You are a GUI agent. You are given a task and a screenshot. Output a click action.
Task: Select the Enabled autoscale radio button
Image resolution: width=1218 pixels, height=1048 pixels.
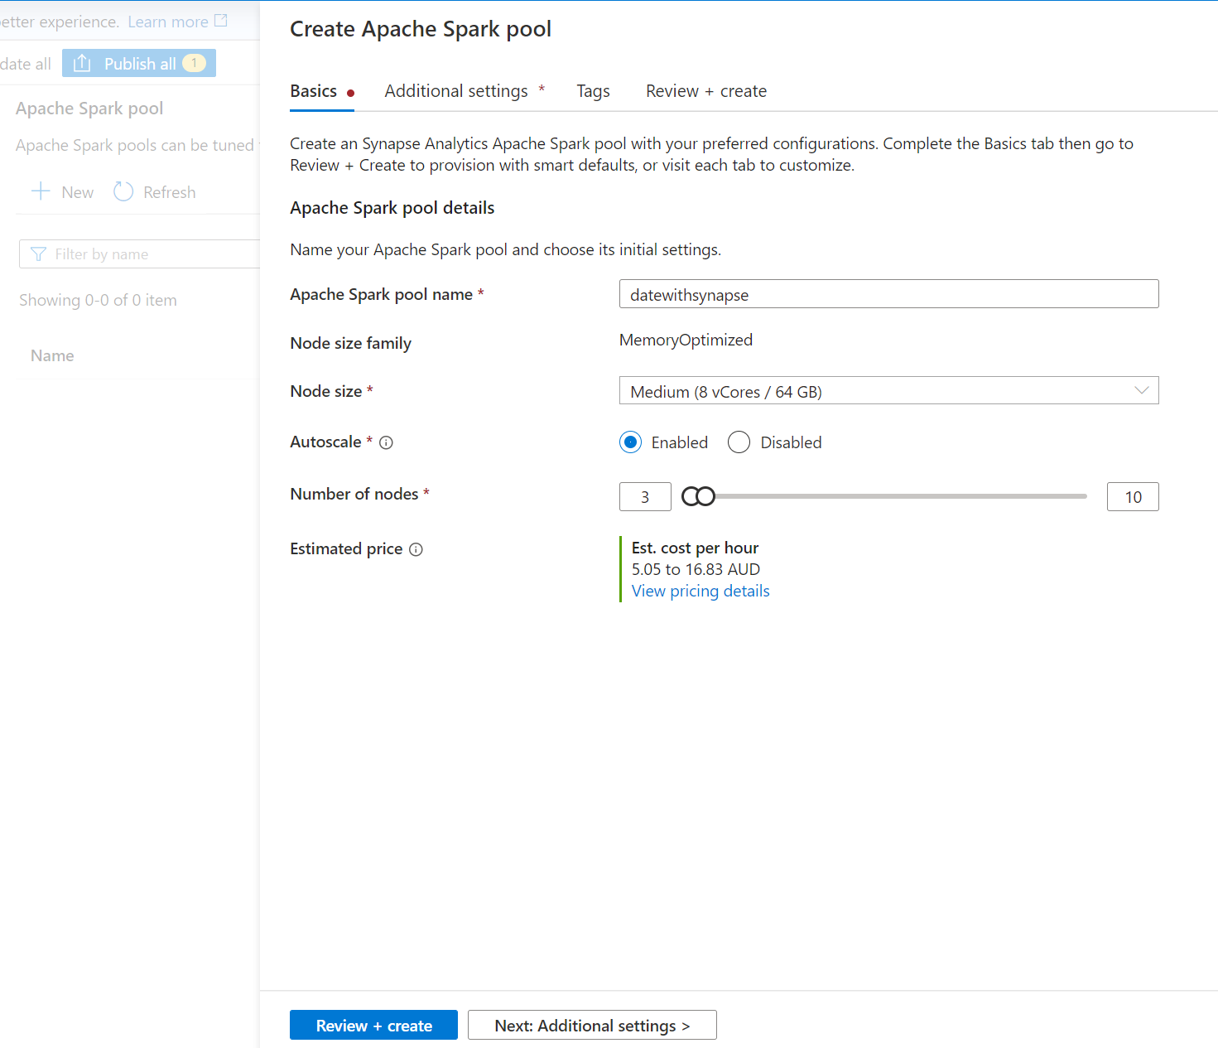tap(631, 442)
